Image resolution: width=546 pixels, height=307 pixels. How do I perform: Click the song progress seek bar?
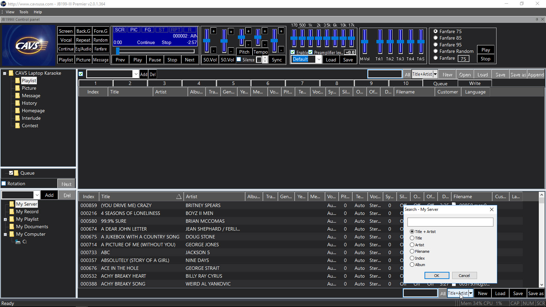coord(155,51)
